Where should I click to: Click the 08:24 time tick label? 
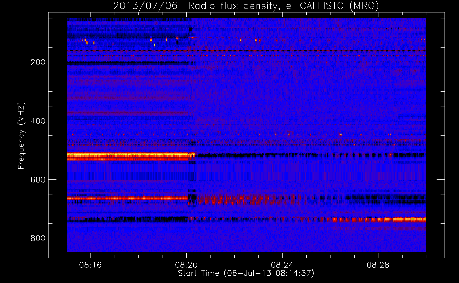tap(282, 265)
